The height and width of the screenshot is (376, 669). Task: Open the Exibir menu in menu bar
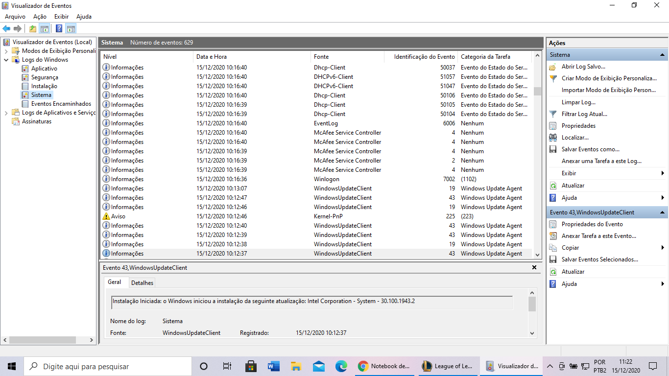tap(61, 17)
